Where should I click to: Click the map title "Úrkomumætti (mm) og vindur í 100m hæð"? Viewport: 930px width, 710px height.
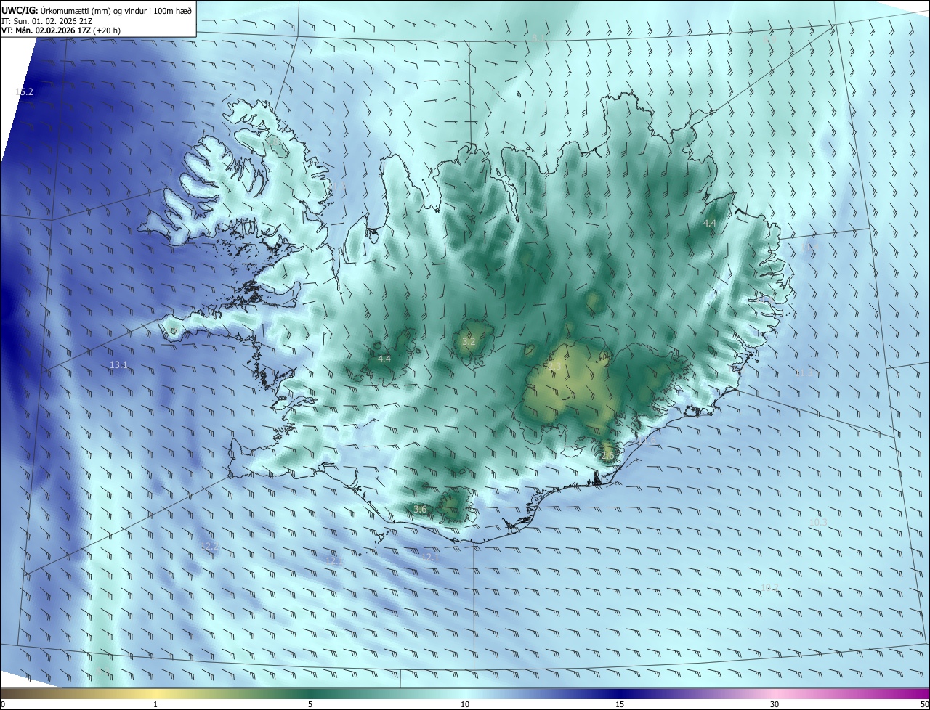click(116, 9)
